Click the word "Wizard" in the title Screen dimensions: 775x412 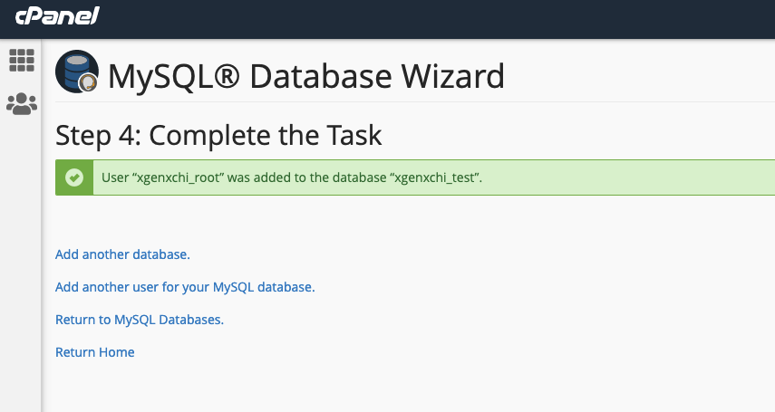452,77
